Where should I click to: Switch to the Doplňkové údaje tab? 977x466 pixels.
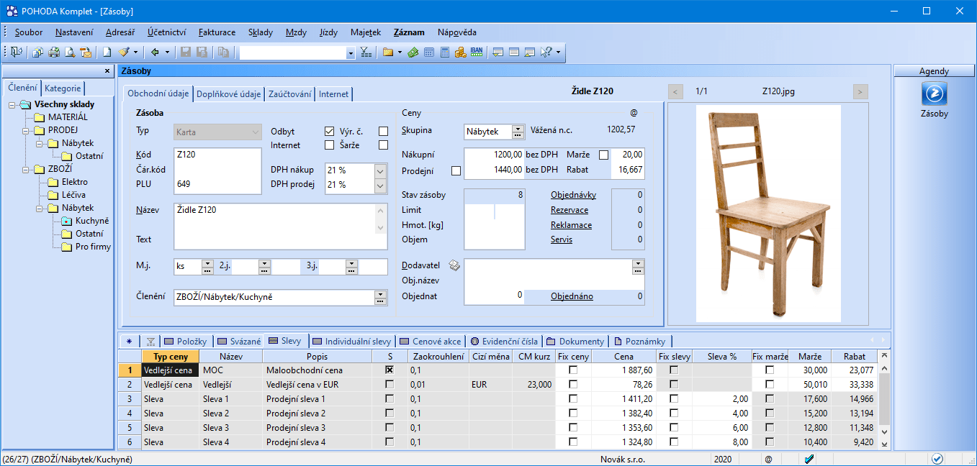click(228, 94)
